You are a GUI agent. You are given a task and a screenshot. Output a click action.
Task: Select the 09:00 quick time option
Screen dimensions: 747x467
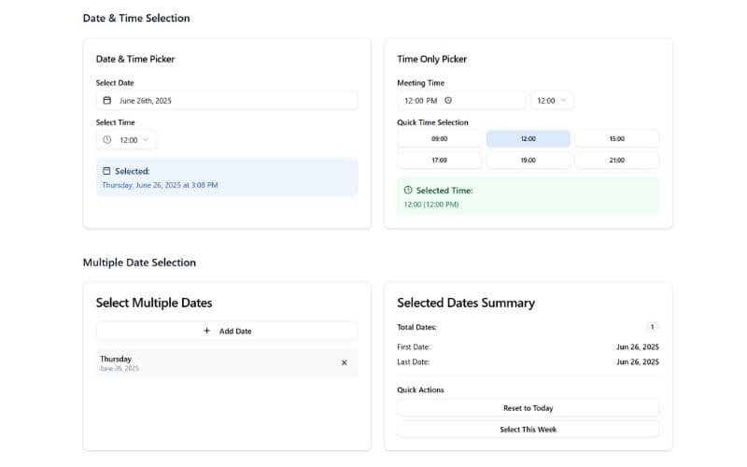tap(439, 138)
